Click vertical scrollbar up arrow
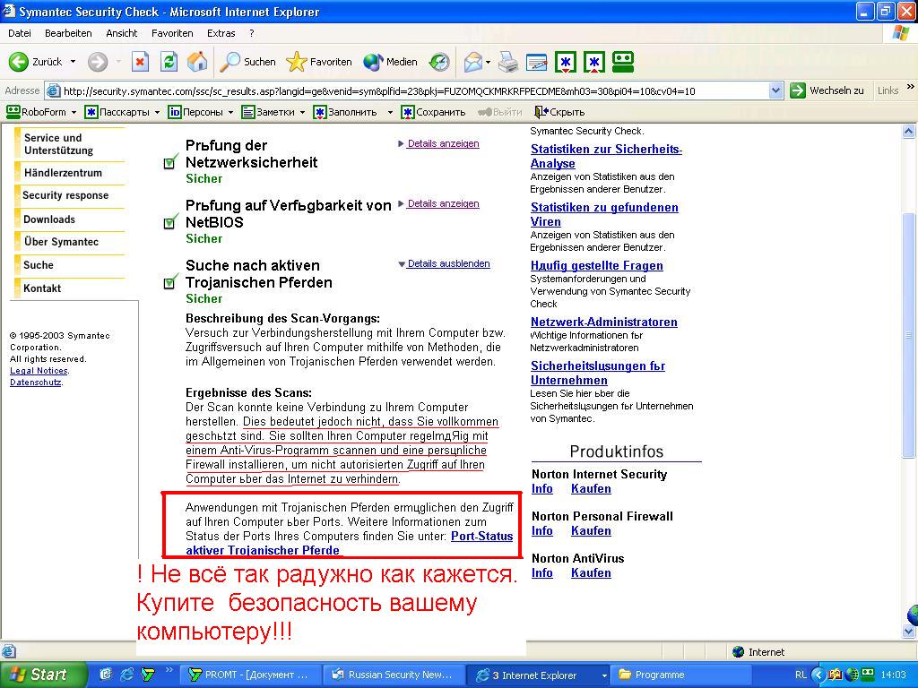The width and height of the screenshot is (918, 688). [x=909, y=132]
